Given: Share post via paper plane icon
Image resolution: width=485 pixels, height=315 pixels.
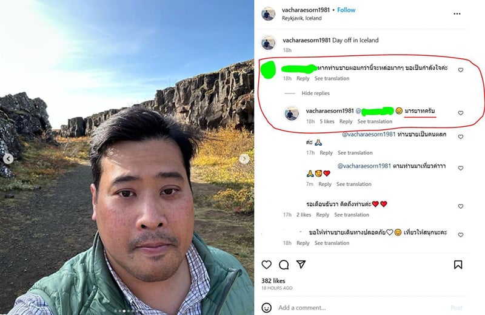Looking at the screenshot, I should click(301, 264).
